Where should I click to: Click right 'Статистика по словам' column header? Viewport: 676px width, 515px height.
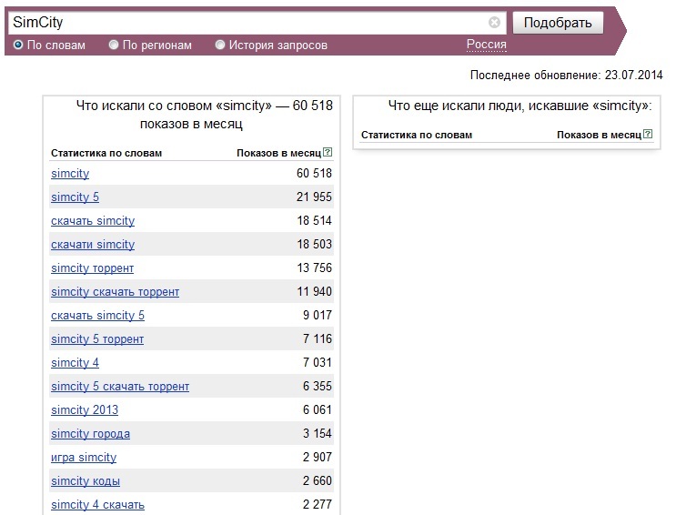click(x=417, y=135)
